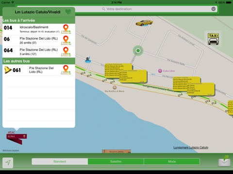Tap the TAXI sign icon on the map
This screenshot has width=233, height=174.
pyautogui.click(x=213, y=39)
